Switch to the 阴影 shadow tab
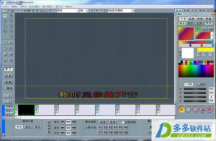 [x=200, y=19]
